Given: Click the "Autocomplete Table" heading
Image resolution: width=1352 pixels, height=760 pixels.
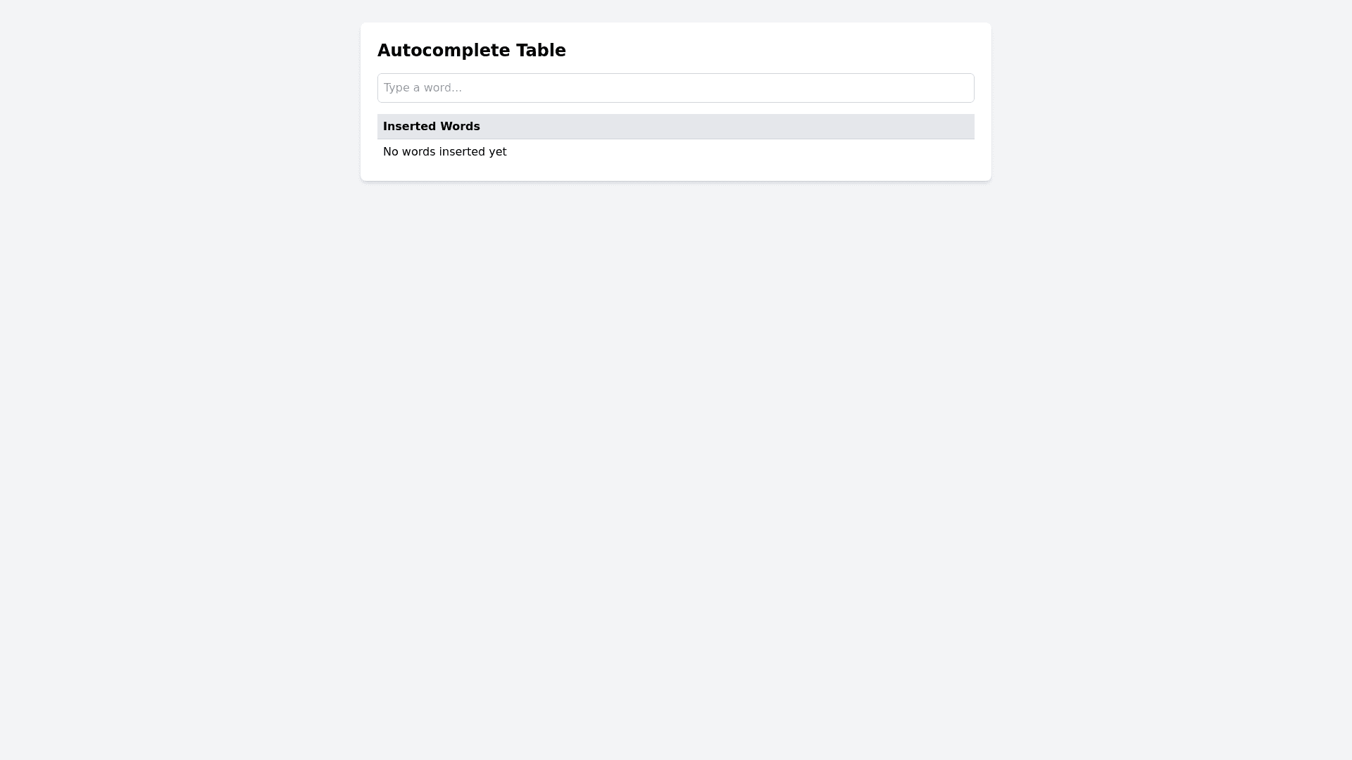Looking at the screenshot, I should (x=471, y=51).
